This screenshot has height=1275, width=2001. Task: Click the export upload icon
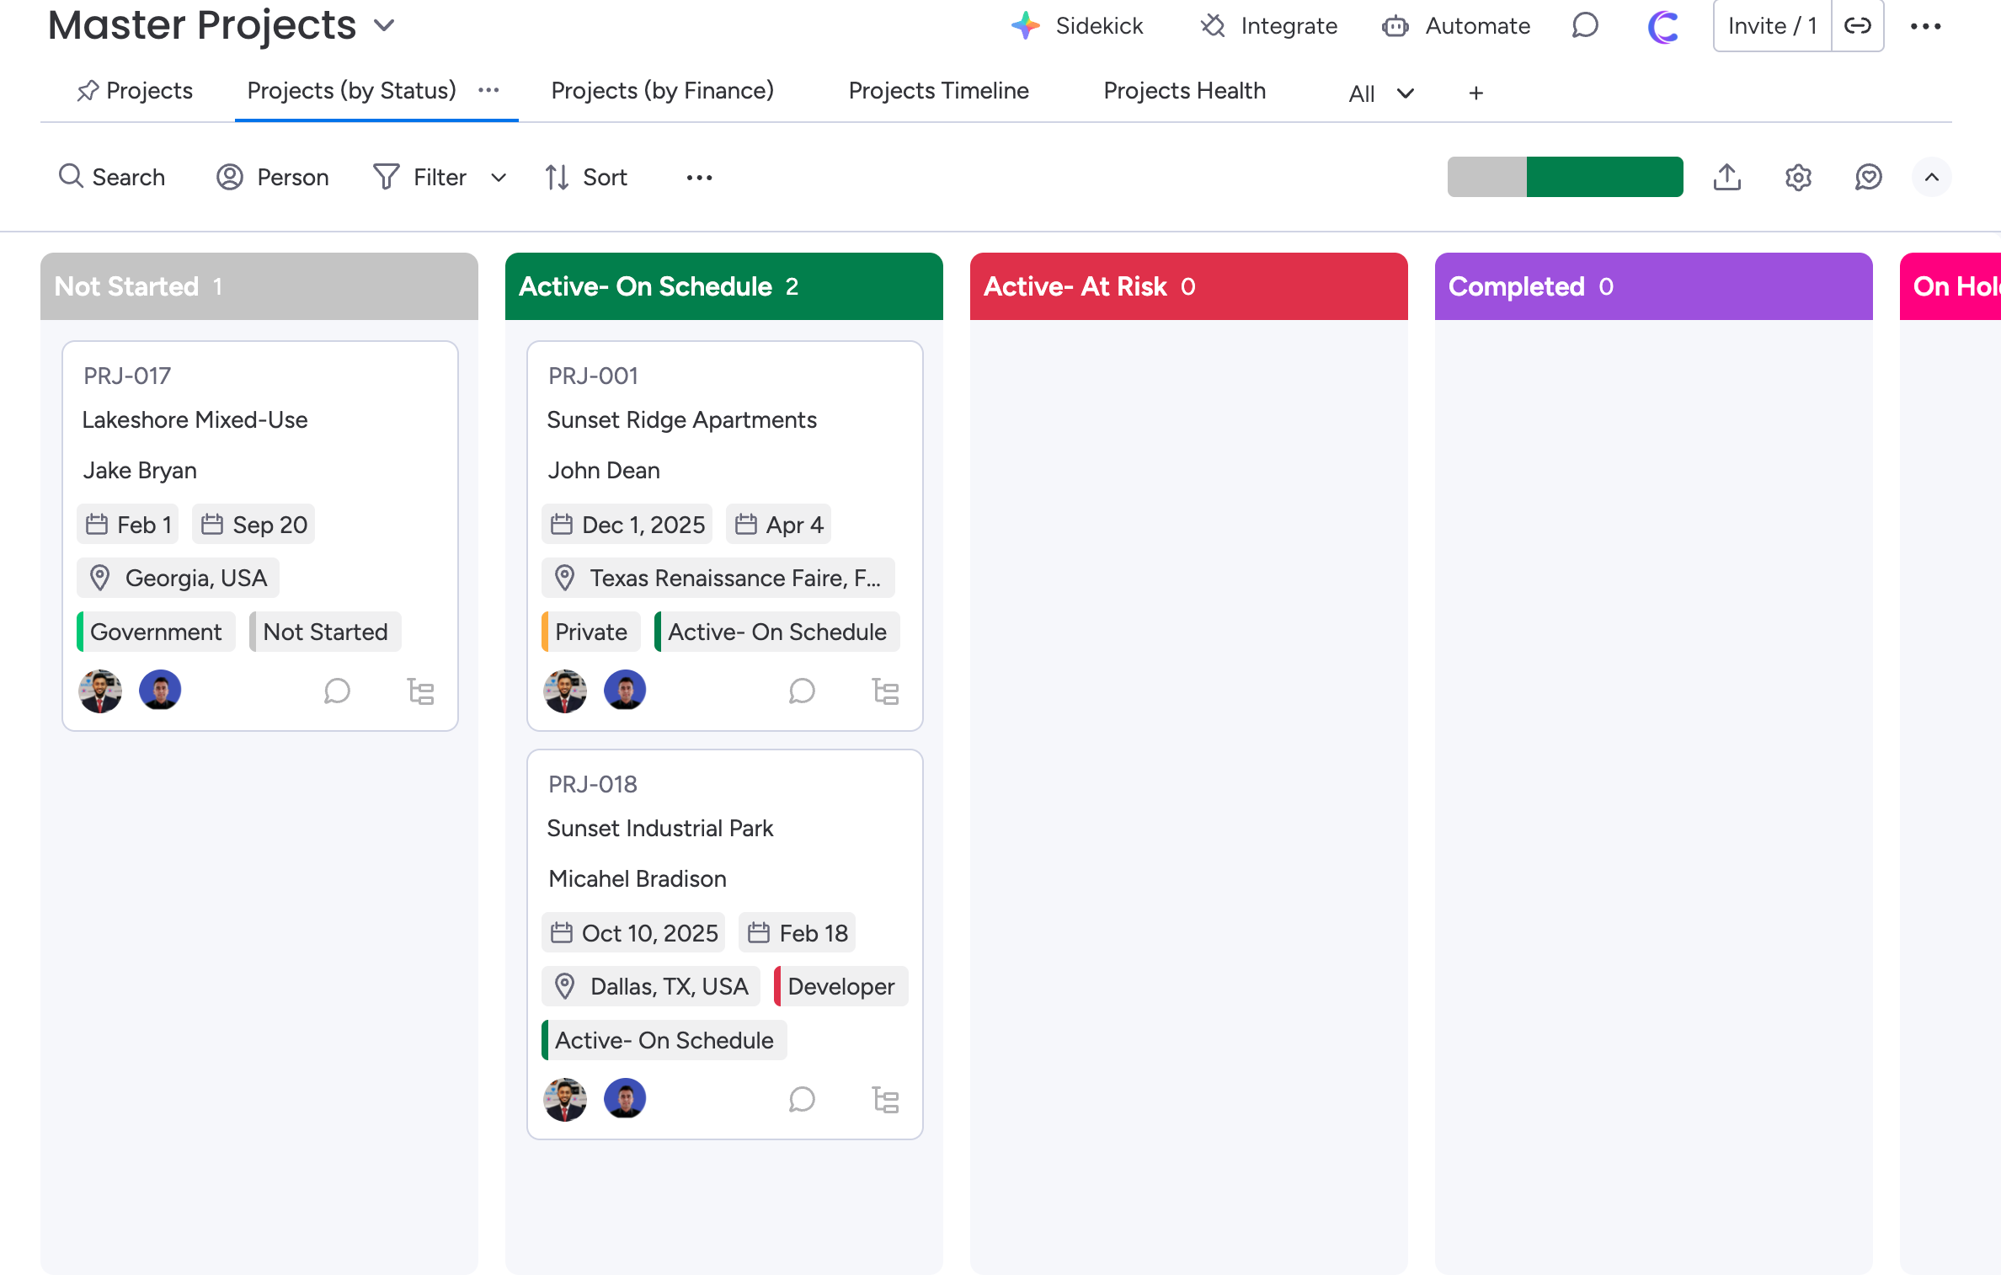tap(1727, 177)
